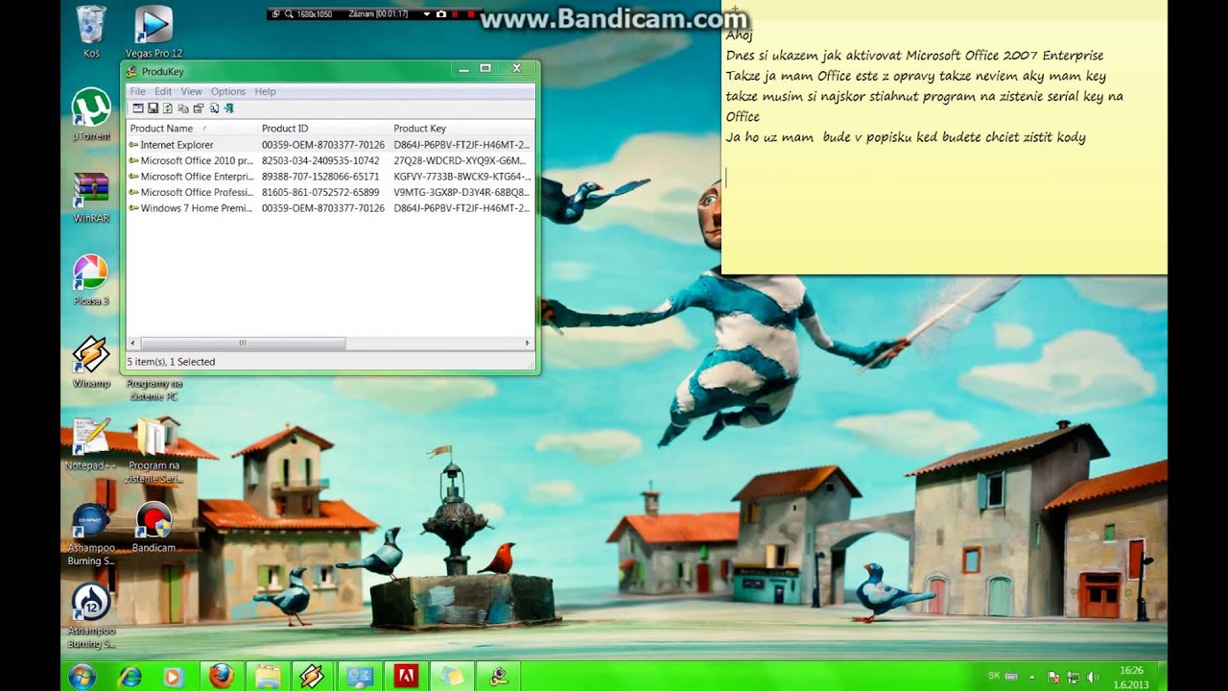
Task: Open Ashampoo Burning Studio with Compact logo
Action: tap(91, 533)
